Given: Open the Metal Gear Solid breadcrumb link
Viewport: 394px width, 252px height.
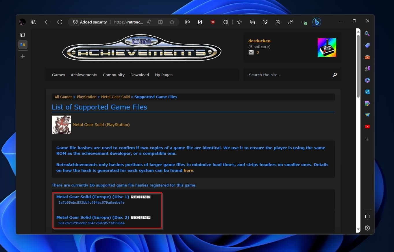Looking at the screenshot, I should point(115,97).
